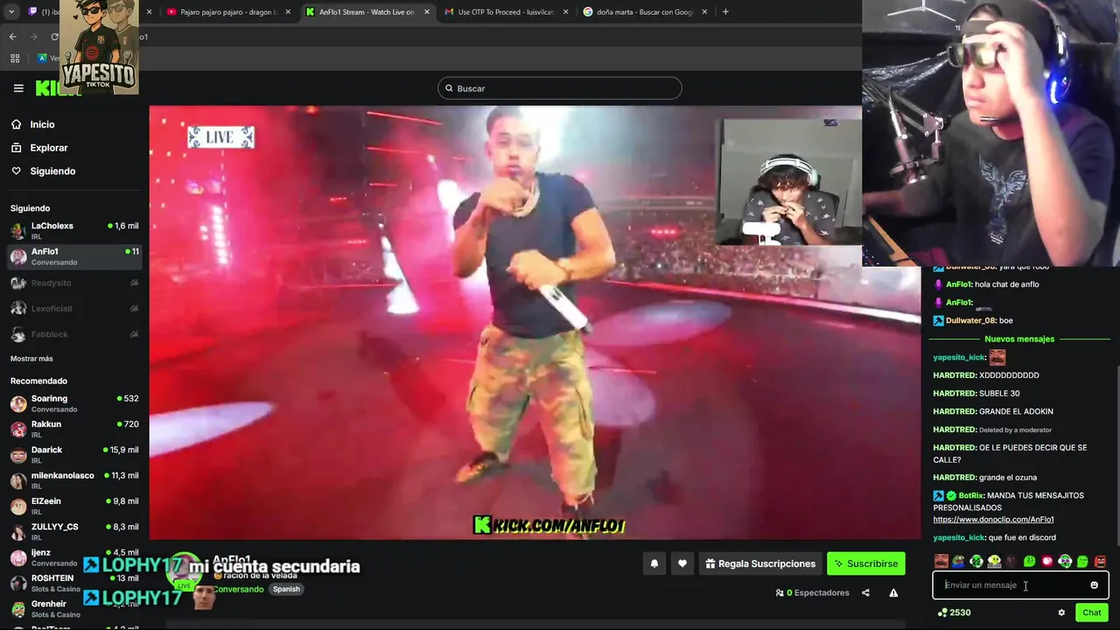The image size is (1120, 630).
Task: Open Grenheir recommended channel
Action: (73, 608)
